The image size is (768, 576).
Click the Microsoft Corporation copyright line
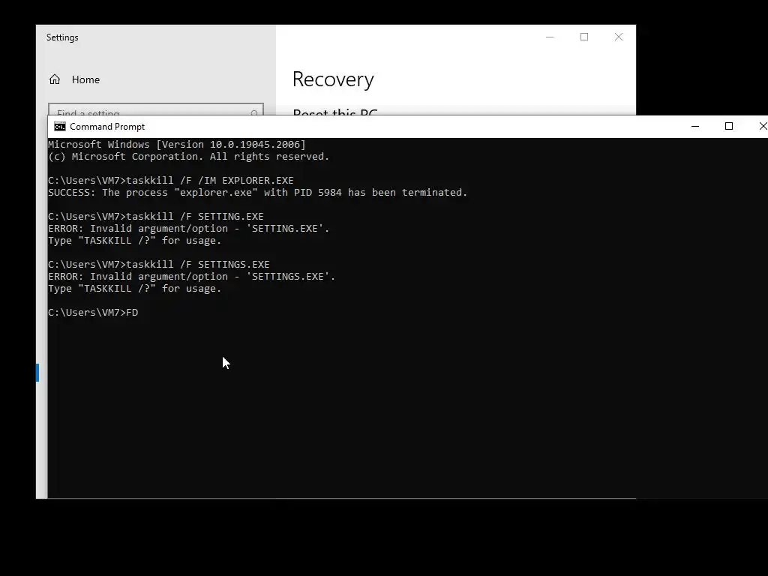[x=188, y=157]
